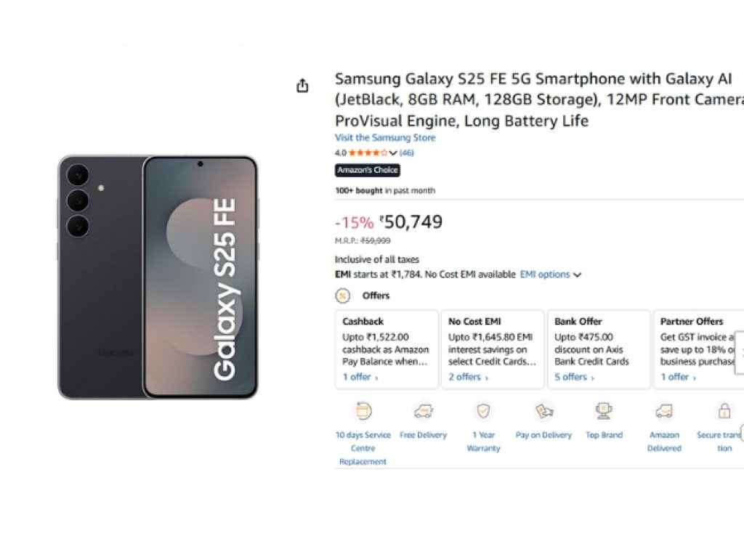Click the 4.0 star rating stars
This screenshot has height=549, width=744.
tap(367, 153)
